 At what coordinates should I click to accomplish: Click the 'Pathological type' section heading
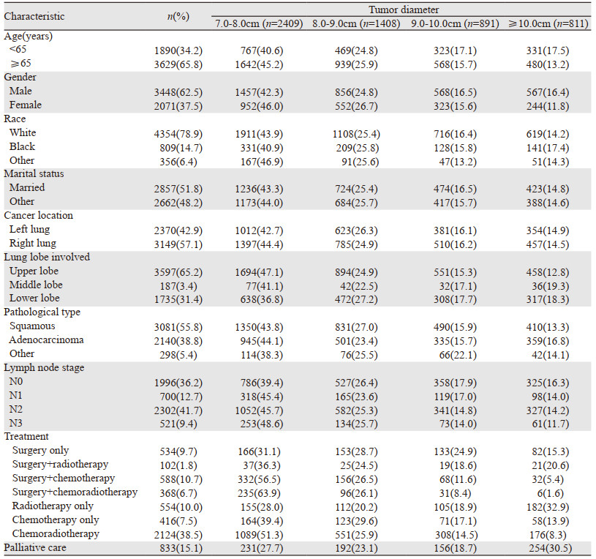[x=42, y=312]
